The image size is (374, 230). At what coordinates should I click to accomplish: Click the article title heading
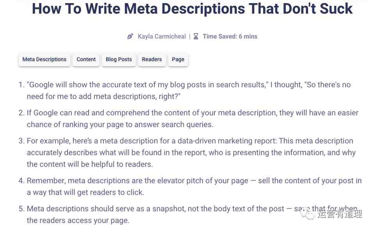click(192, 9)
